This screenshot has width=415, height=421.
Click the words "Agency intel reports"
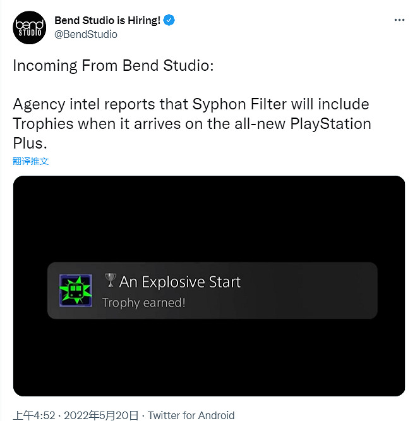pyautogui.click(x=78, y=104)
